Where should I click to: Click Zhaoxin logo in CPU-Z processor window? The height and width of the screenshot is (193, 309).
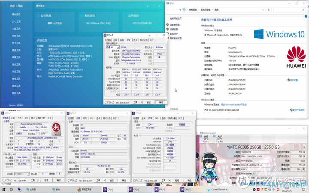point(56,129)
